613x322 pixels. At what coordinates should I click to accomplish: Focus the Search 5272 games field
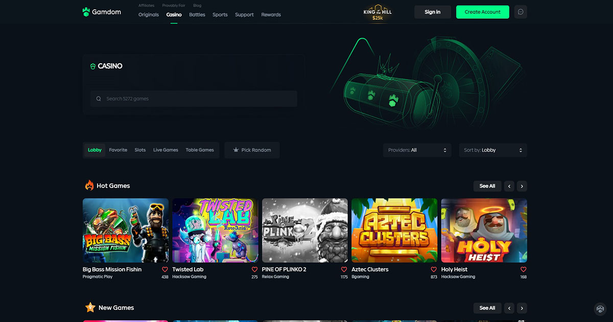point(194,99)
